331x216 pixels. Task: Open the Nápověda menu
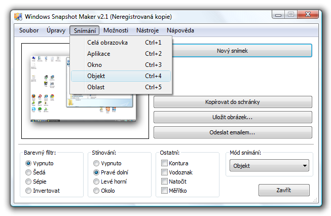pyautogui.click(x=180, y=30)
